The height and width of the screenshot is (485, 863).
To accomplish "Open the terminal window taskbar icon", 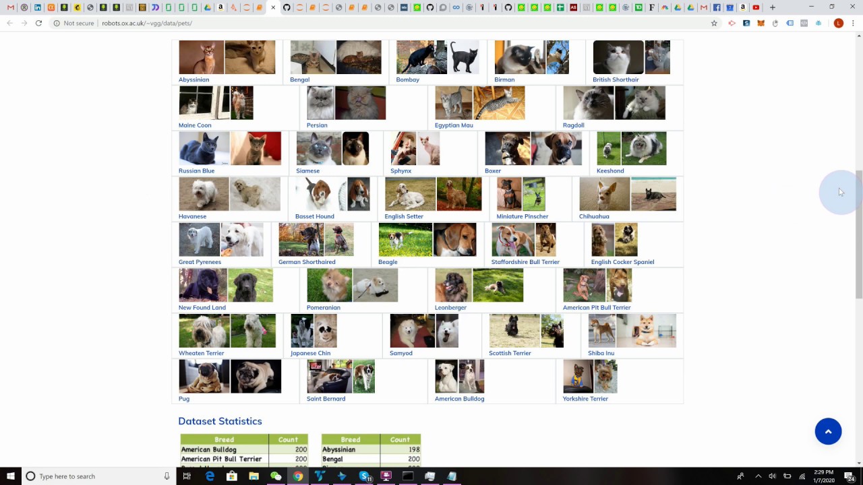I will (x=408, y=476).
